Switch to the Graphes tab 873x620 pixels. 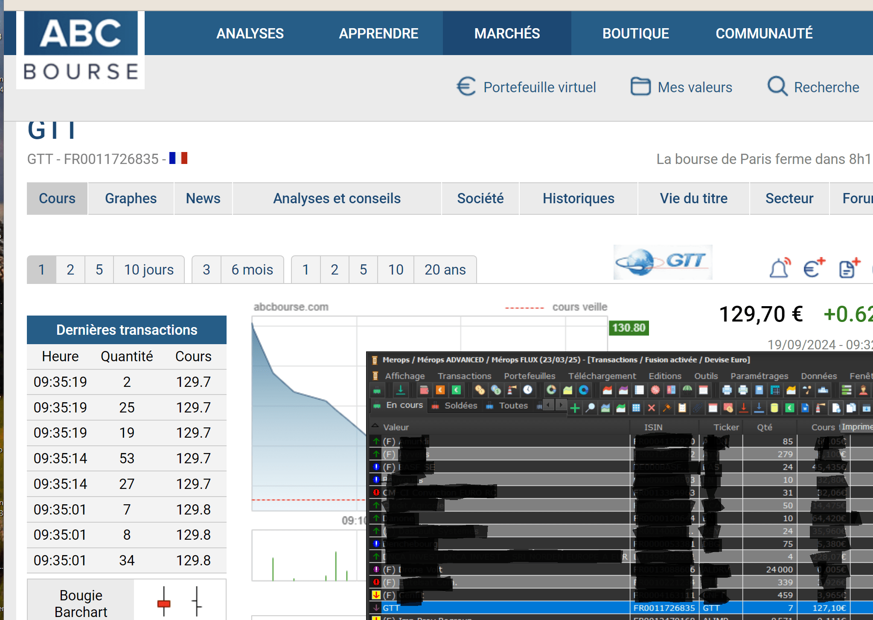tap(131, 199)
